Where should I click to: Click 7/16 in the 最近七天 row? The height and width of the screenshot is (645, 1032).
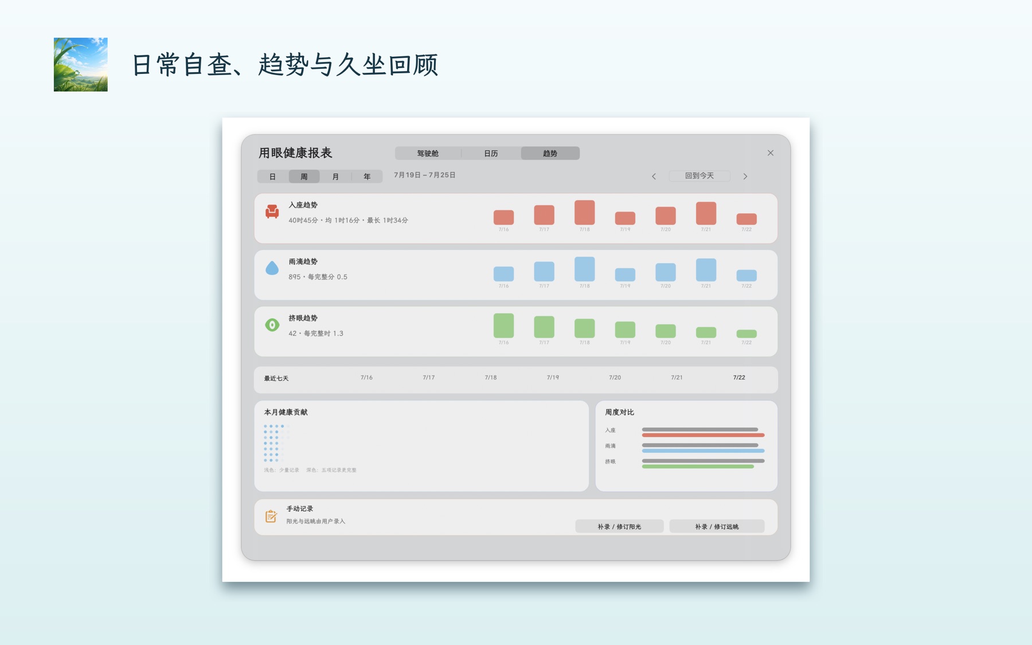click(x=366, y=378)
